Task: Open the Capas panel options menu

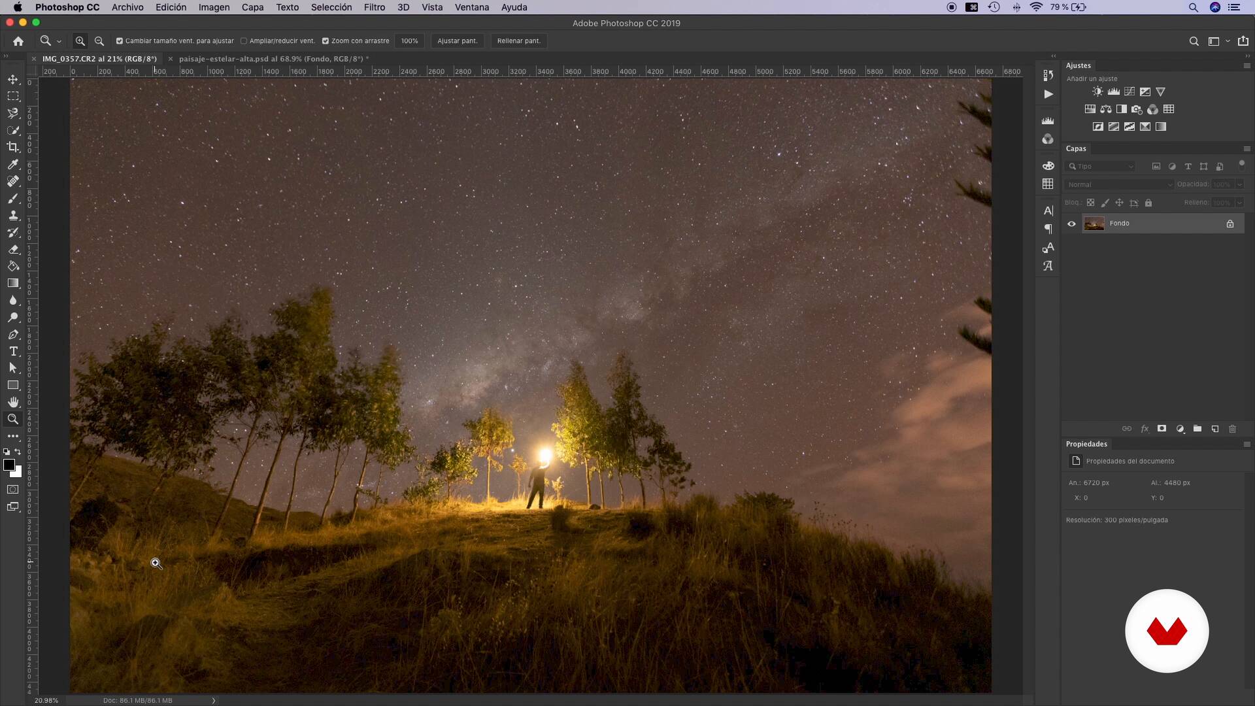Action: point(1247,148)
